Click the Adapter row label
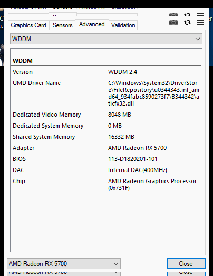The image size is (213, 276). [x=24, y=148]
